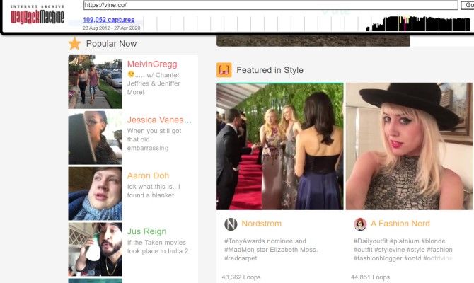Click the #MadMen hashtag
The image size is (474, 283).
pyautogui.click(x=241, y=250)
